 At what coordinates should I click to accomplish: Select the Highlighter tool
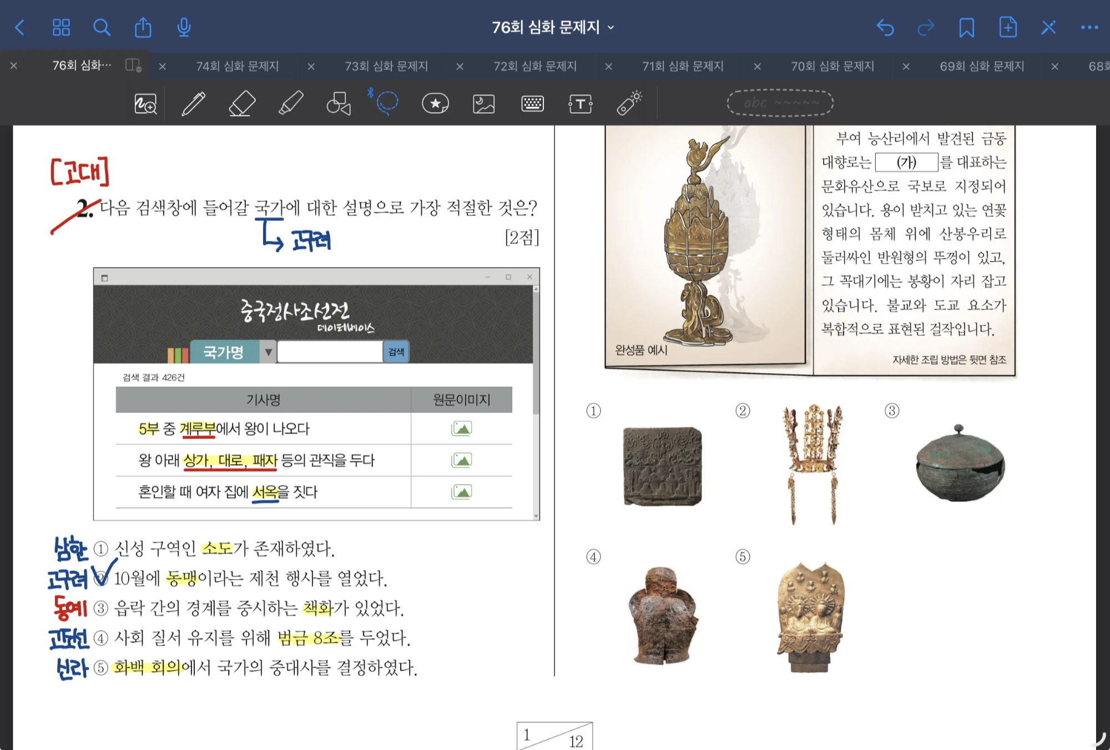(291, 103)
